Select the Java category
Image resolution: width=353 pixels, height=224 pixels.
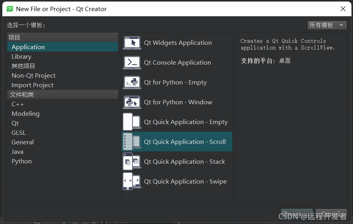[63, 152]
